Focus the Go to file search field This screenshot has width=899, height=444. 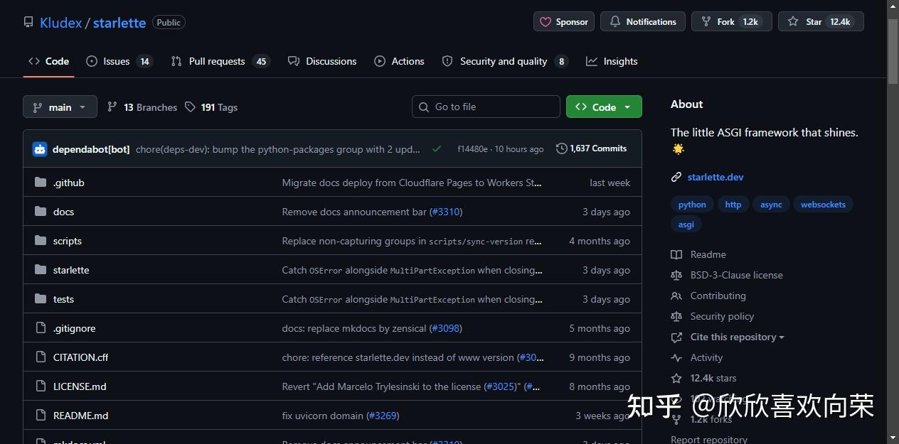486,107
